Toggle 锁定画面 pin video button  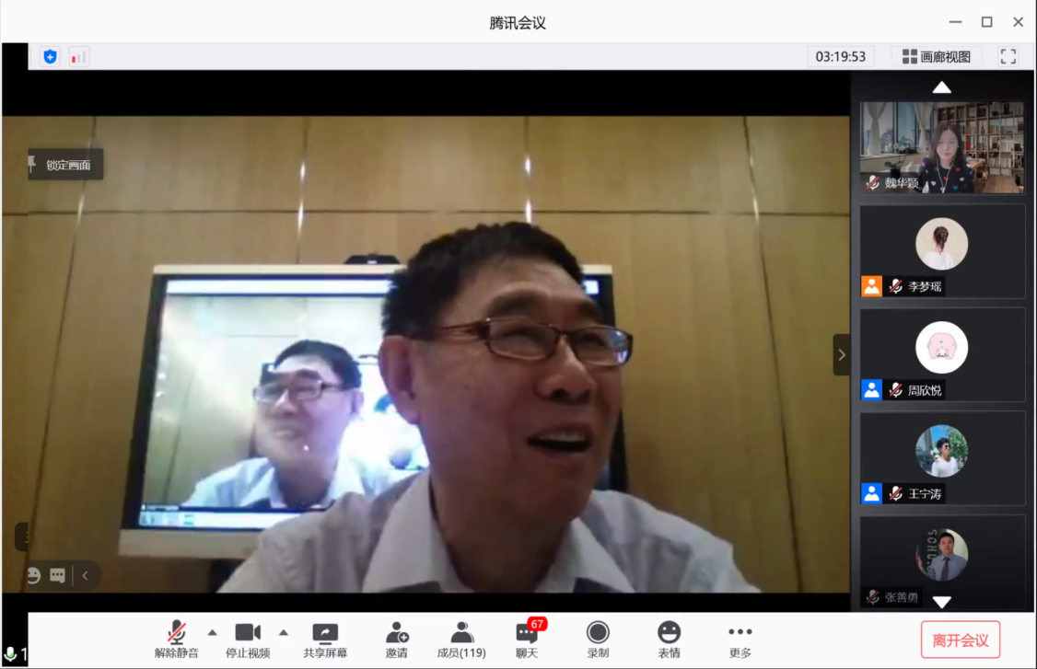pos(64,165)
